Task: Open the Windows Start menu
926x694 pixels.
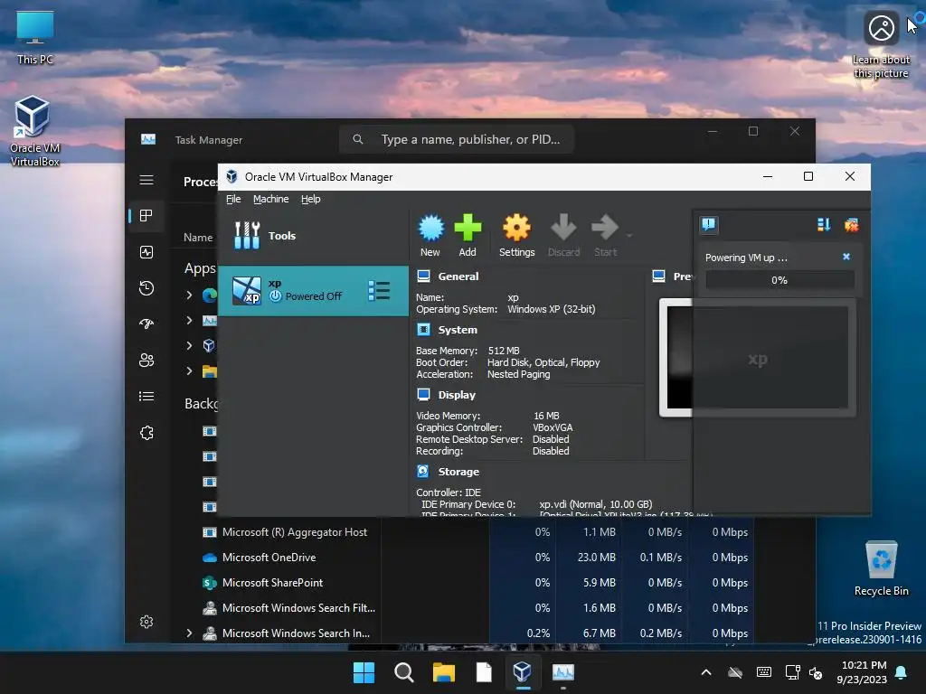Action: click(364, 672)
